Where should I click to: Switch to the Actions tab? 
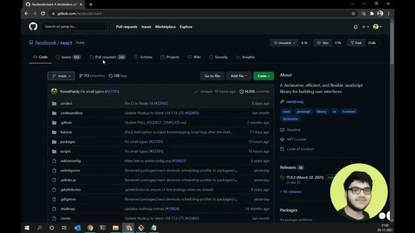pos(143,57)
